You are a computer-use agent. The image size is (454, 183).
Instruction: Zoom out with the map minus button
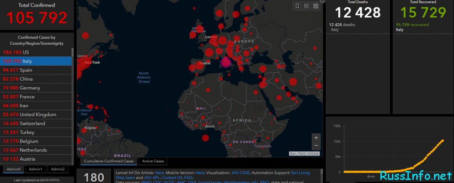coord(316,146)
